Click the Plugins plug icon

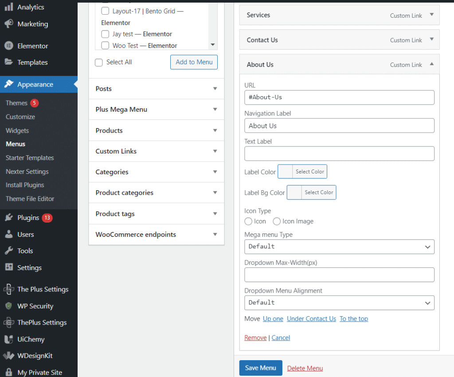(x=9, y=217)
